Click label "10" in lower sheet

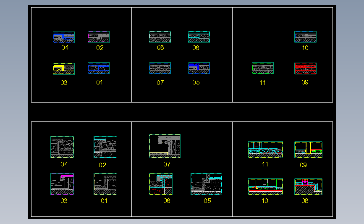pos(264,201)
